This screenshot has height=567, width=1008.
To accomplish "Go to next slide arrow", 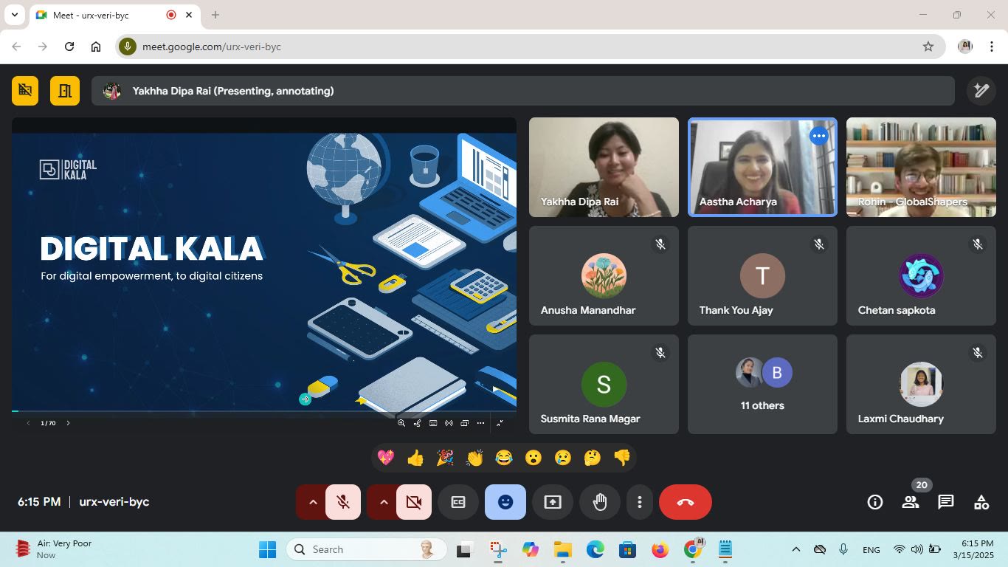I will point(68,423).
